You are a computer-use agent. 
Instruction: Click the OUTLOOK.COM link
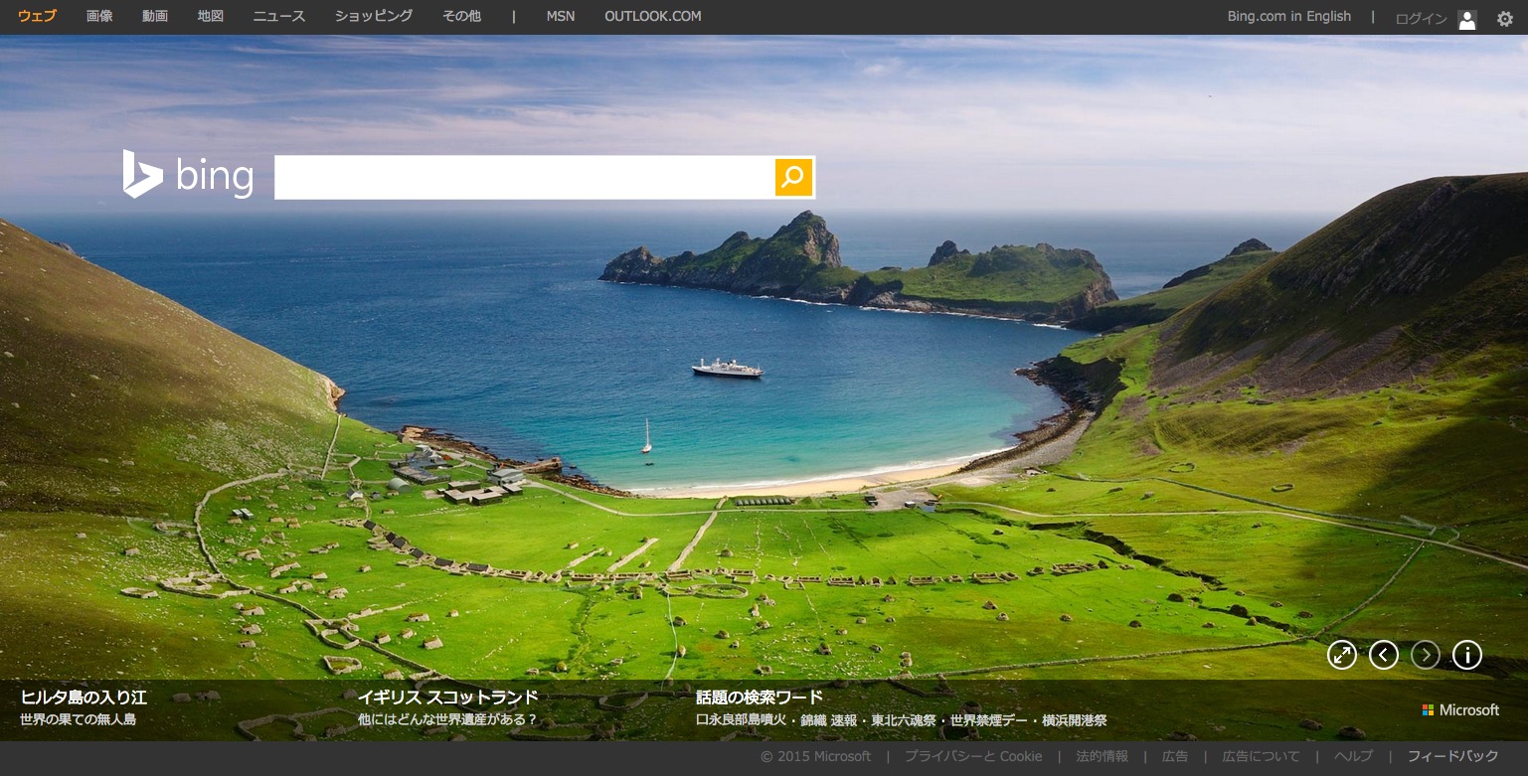[652, 16]
